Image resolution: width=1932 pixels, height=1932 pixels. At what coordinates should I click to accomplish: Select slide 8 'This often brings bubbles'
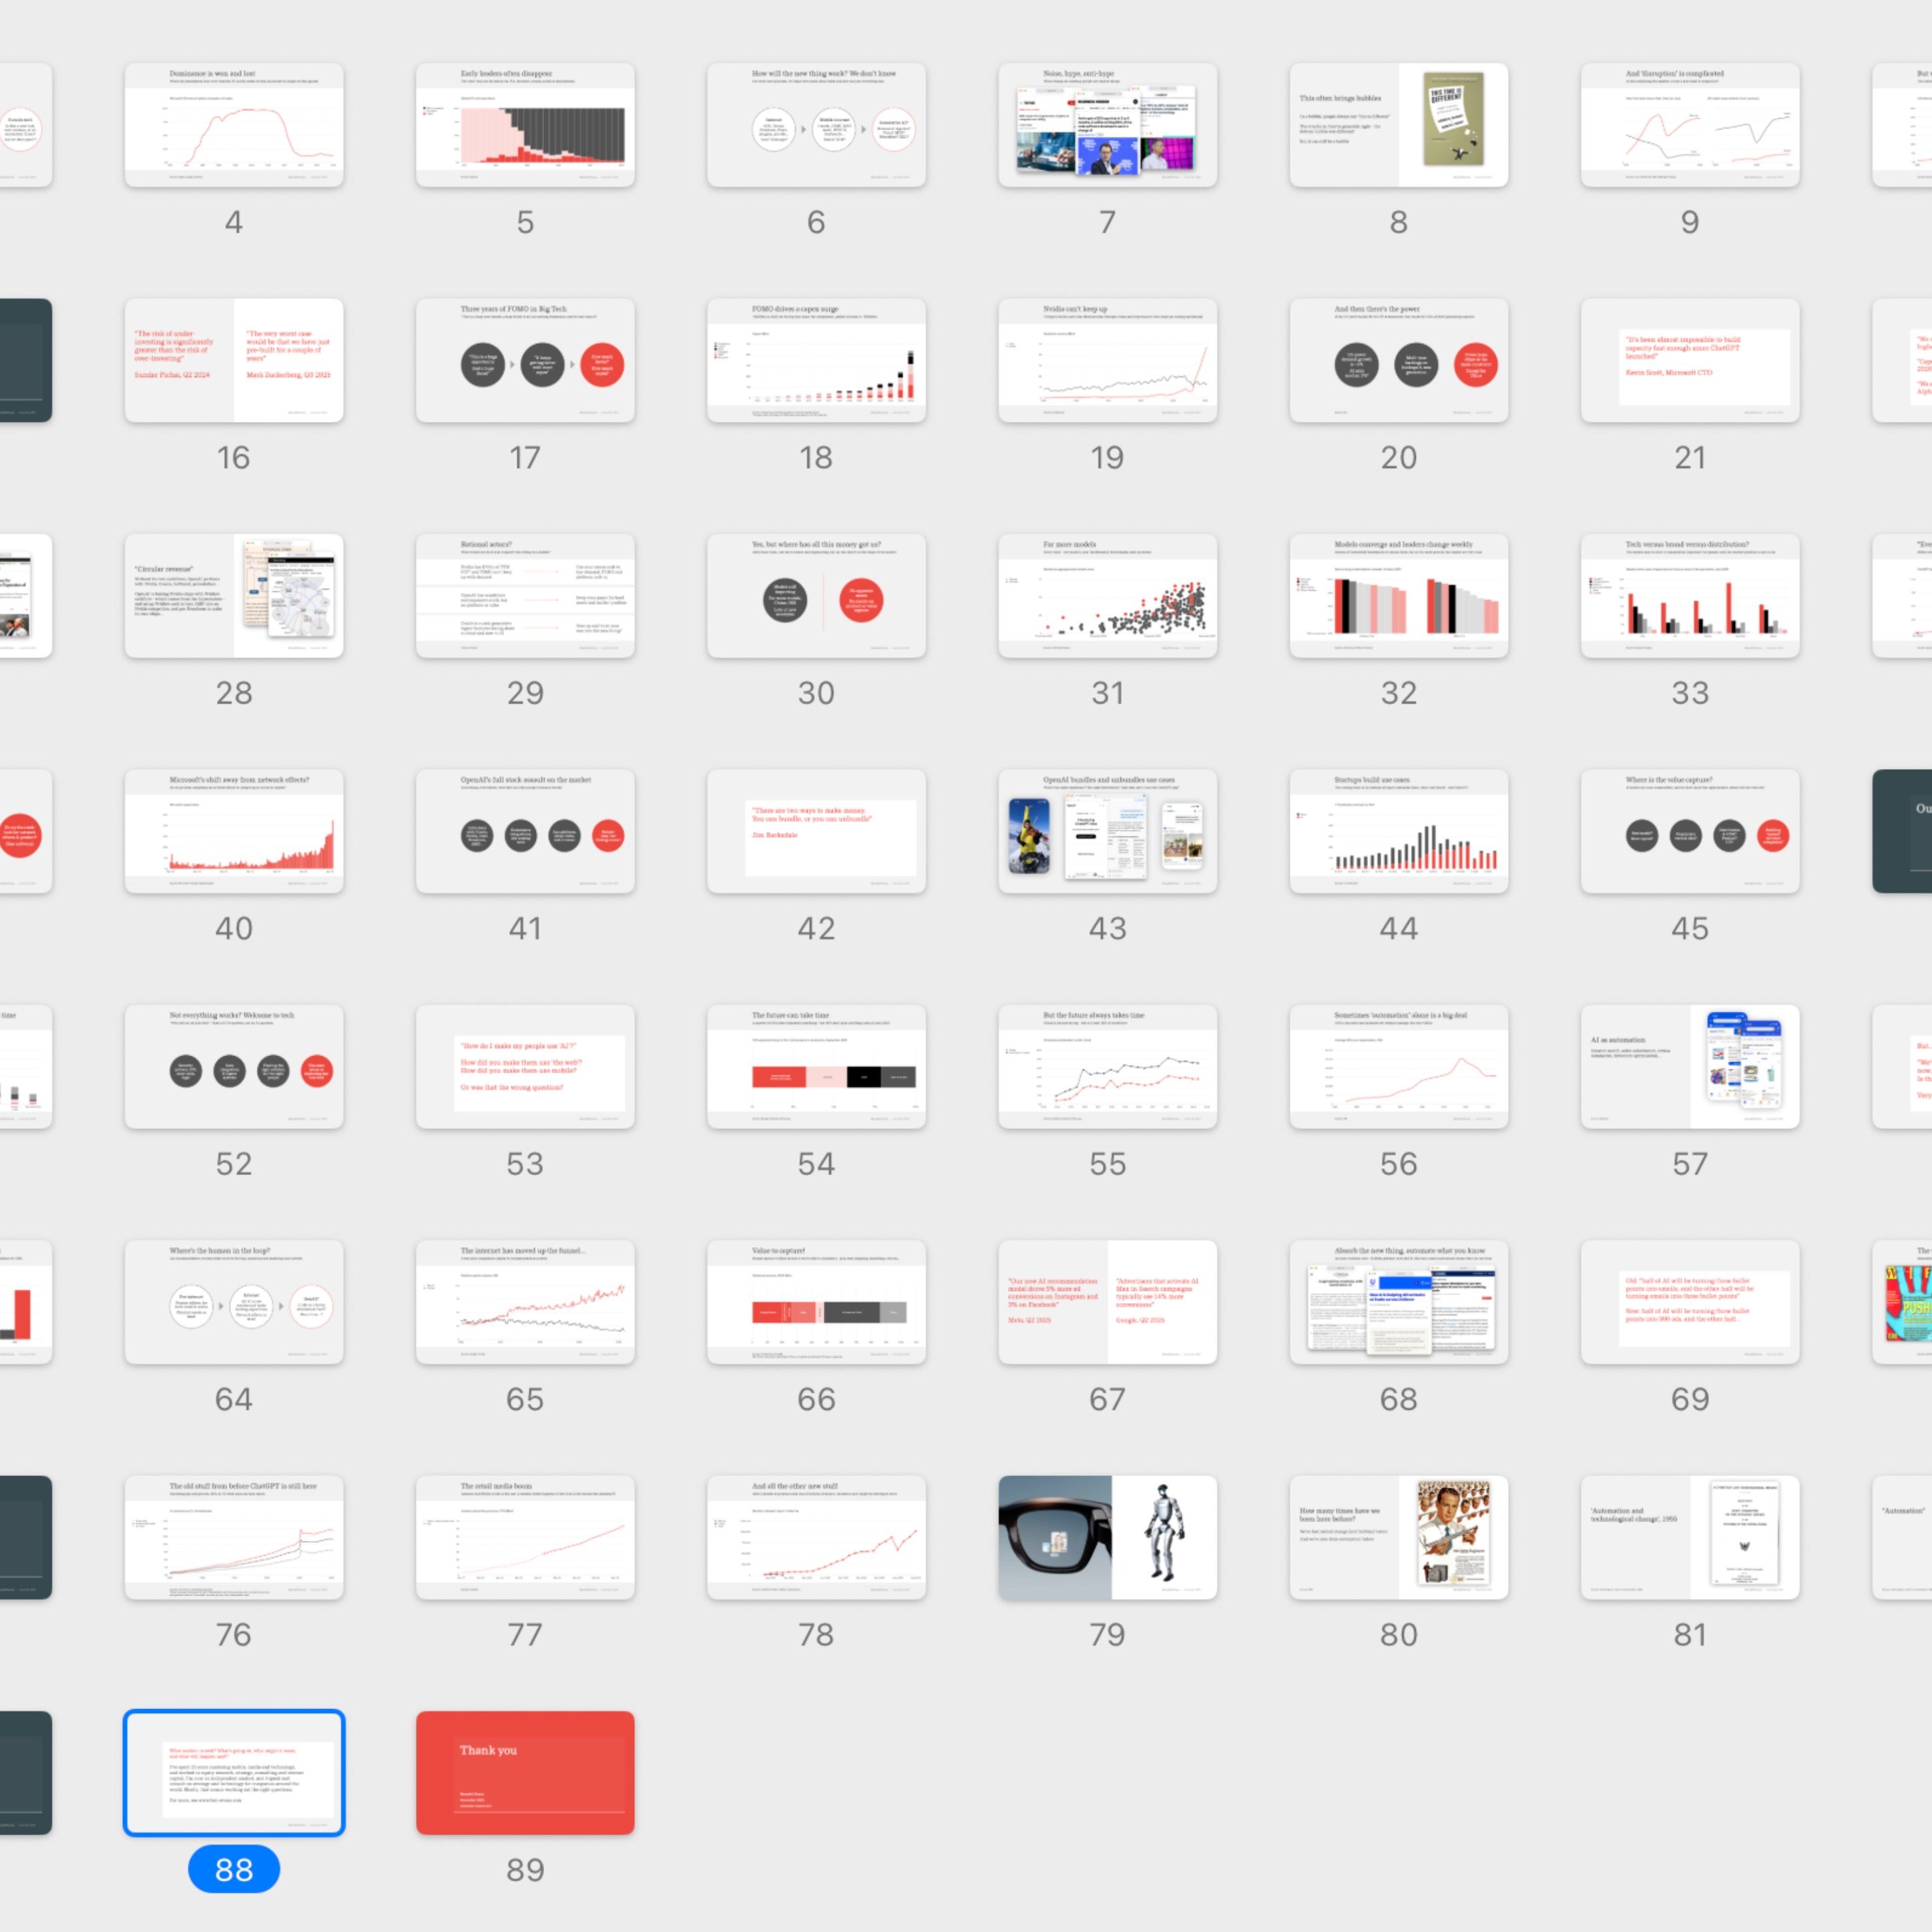[1398, 124]
